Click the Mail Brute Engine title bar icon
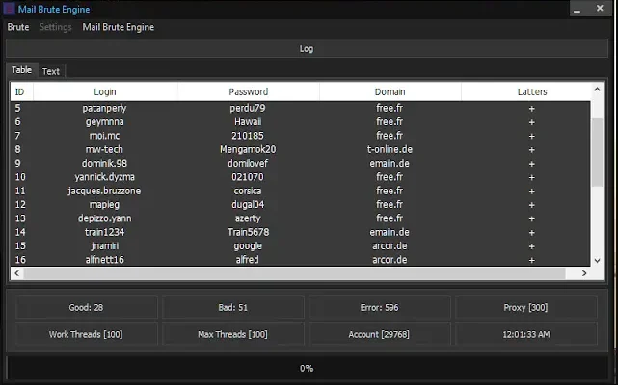 (x=8, y=9)
